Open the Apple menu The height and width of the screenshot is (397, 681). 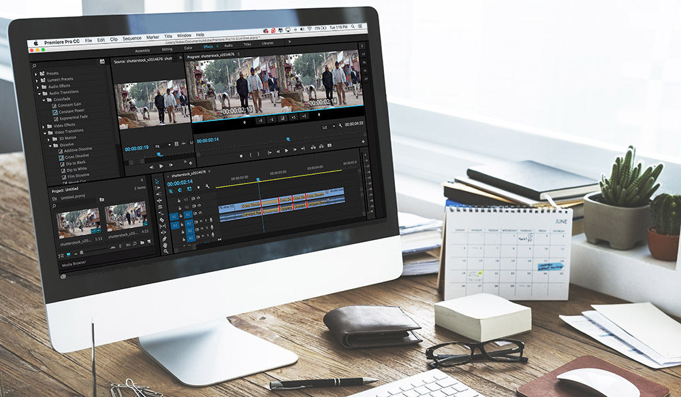coord(36,43)
